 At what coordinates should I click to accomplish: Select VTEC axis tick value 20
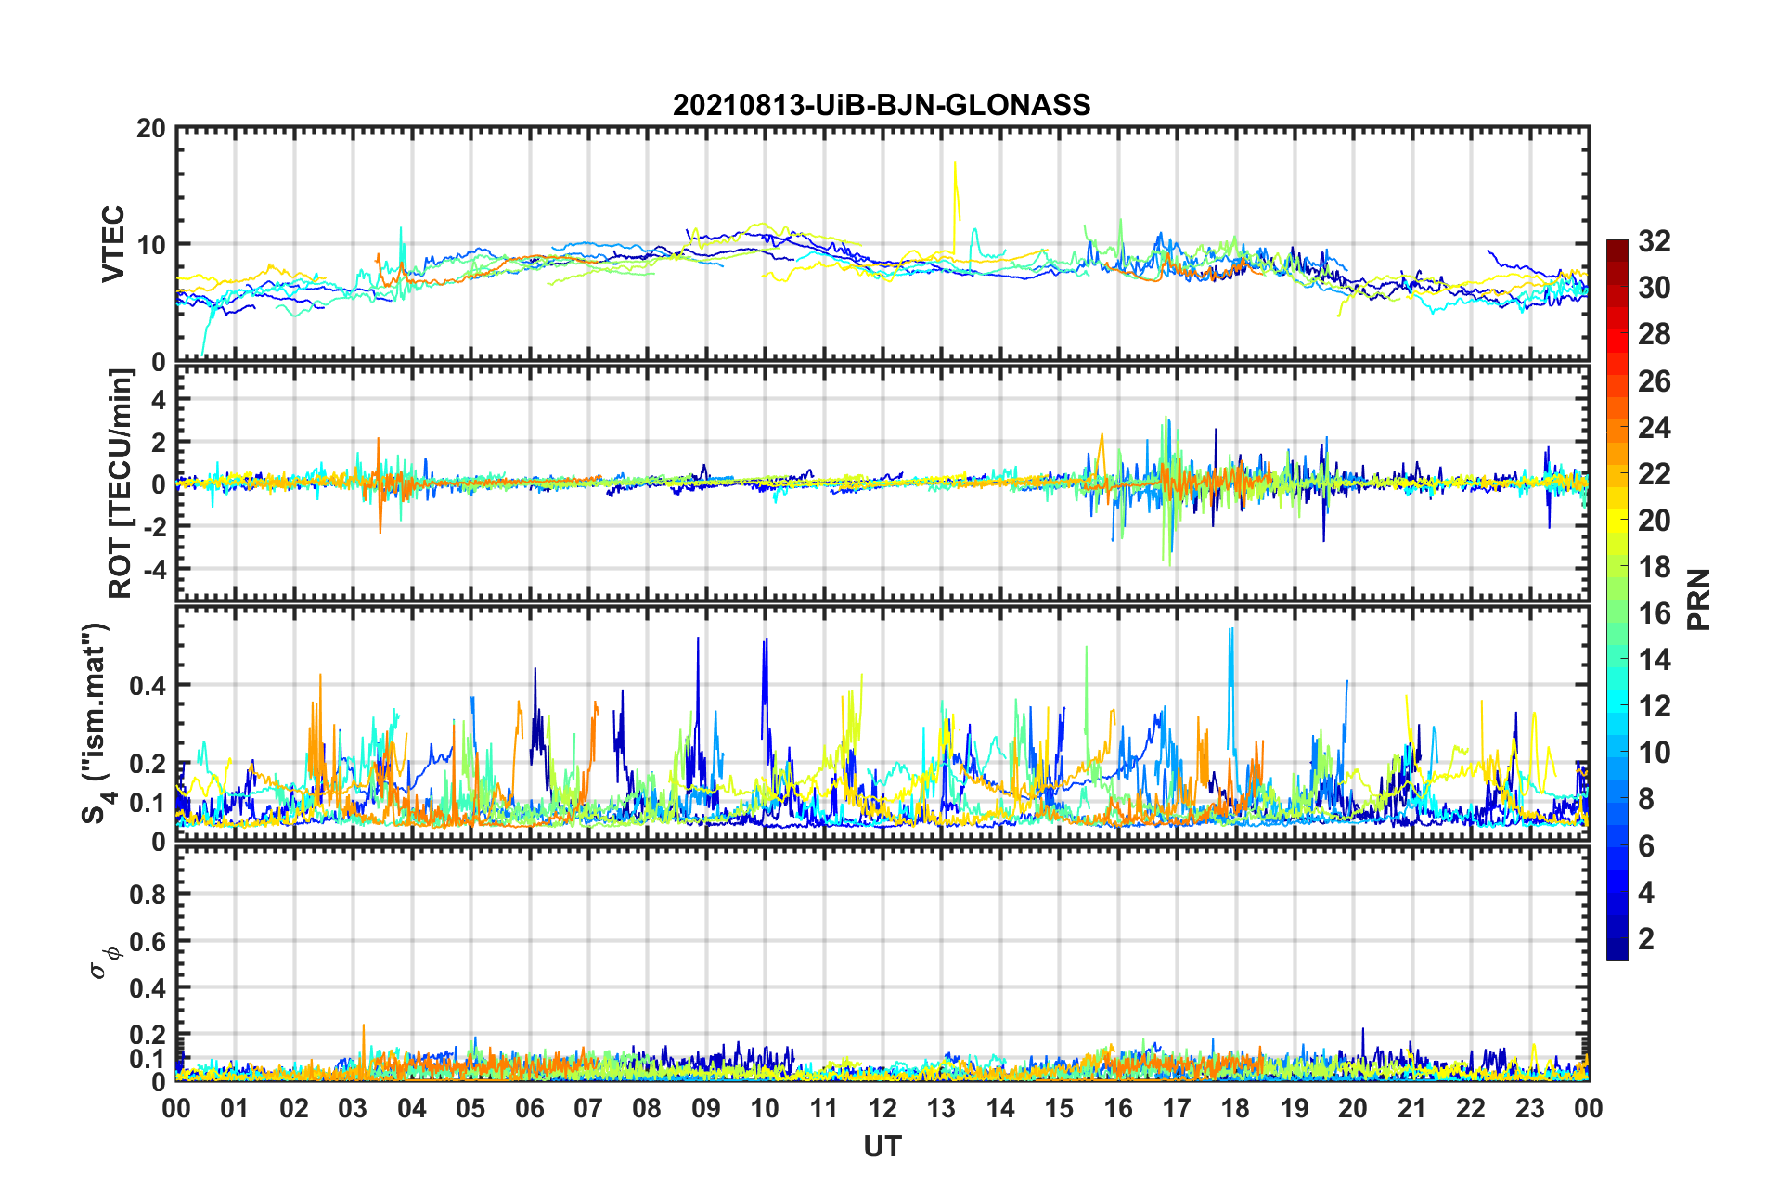tap(151, 128)
